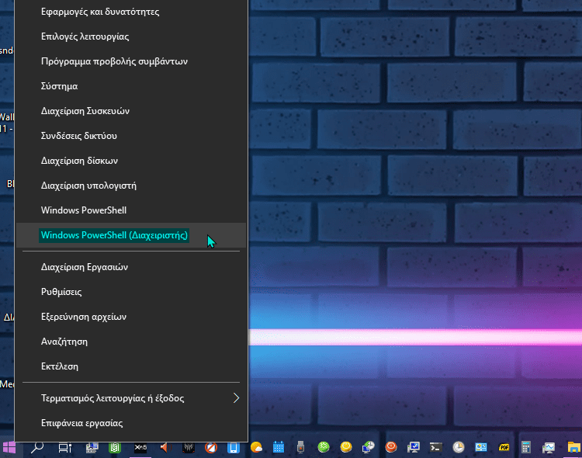This screenshot has width=582, height=458.
Task: Open the monitor with checkmark icon
Action: (414, 447)
